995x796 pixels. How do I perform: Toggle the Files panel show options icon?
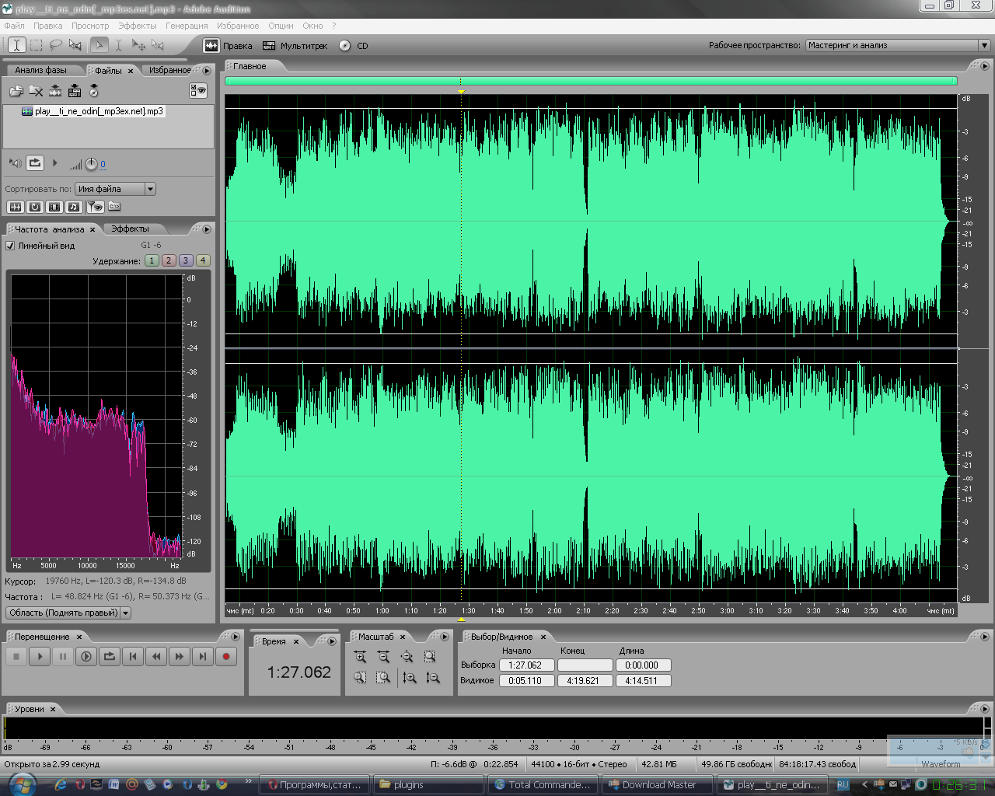point(198,91)
